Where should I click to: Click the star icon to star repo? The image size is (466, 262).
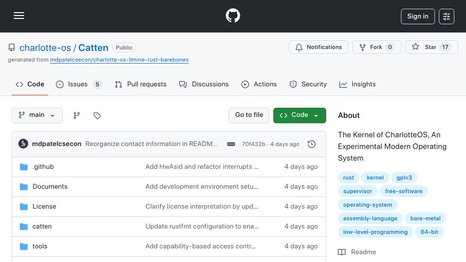[416, 47]
